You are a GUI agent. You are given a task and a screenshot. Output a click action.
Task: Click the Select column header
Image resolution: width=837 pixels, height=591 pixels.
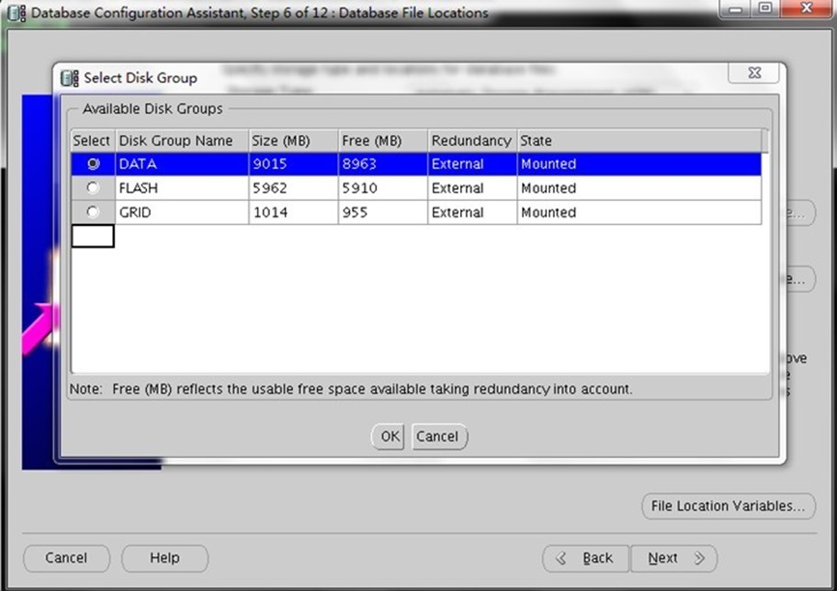point(93,140)
